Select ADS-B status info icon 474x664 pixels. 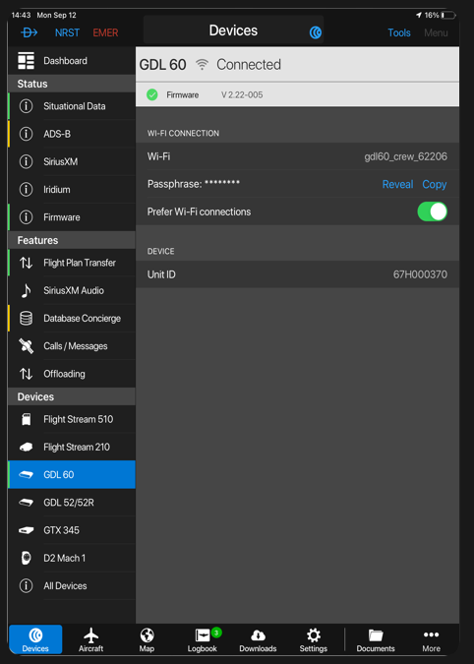27,134
